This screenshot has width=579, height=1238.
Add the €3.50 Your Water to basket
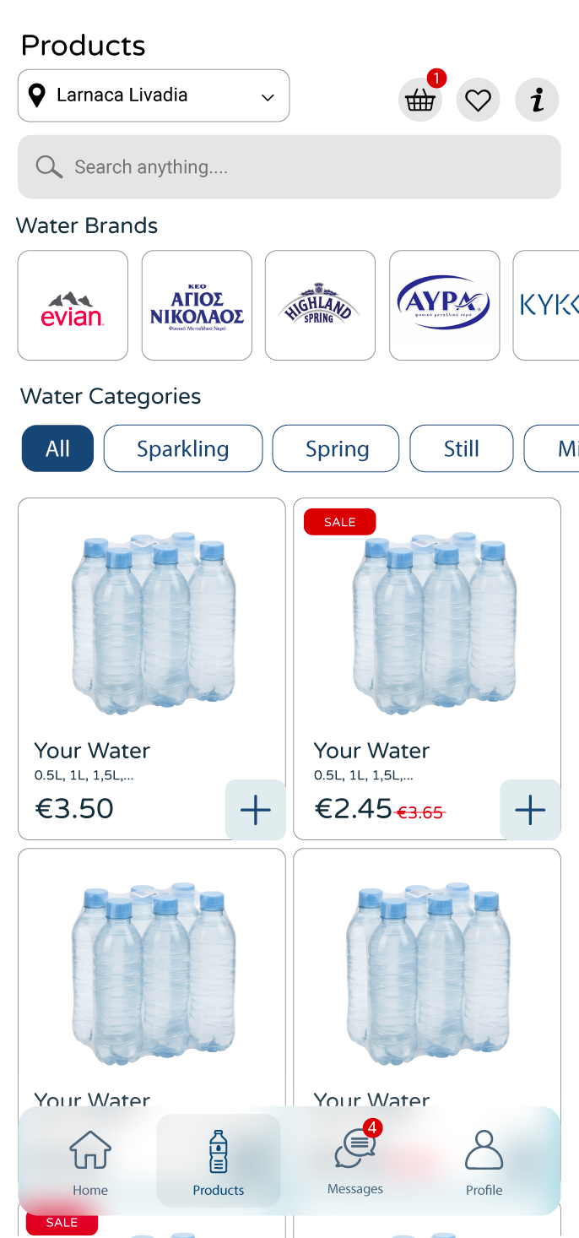pos(255,810)
